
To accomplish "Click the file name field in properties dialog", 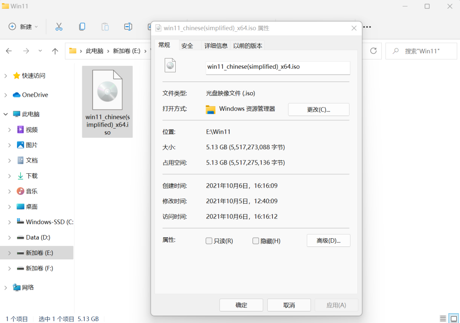I will [278, 67].
